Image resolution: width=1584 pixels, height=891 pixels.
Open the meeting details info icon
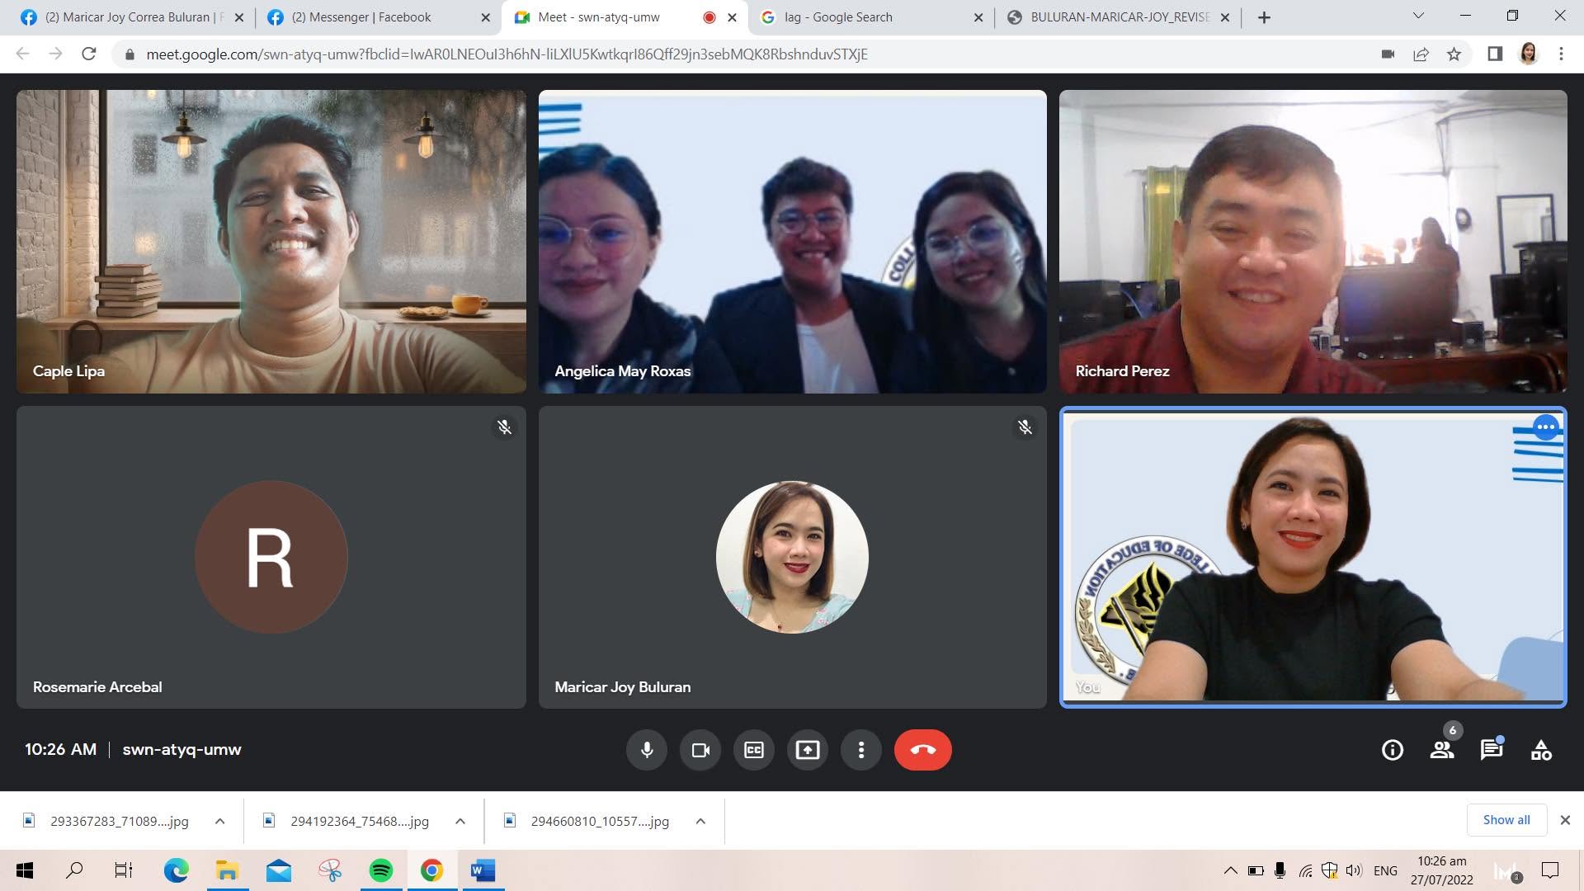click(1393, 750)
